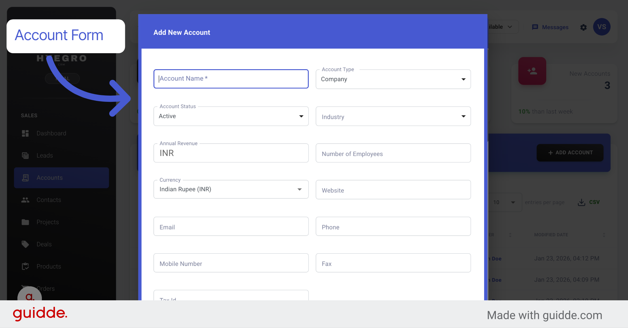The height and width of the screenshot is (328, 628).
Task: Open settings with the gear icon
Action: [584, 27]
